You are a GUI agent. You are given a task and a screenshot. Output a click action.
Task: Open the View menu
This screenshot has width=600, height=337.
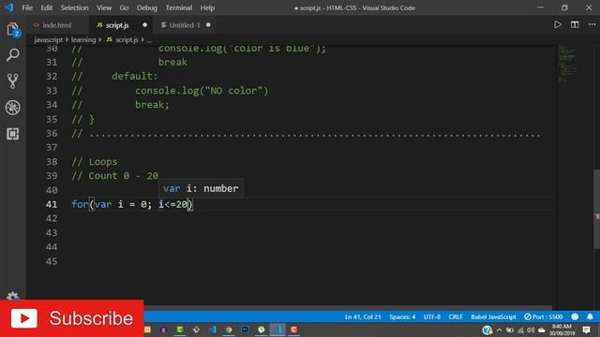coord(104,7)
